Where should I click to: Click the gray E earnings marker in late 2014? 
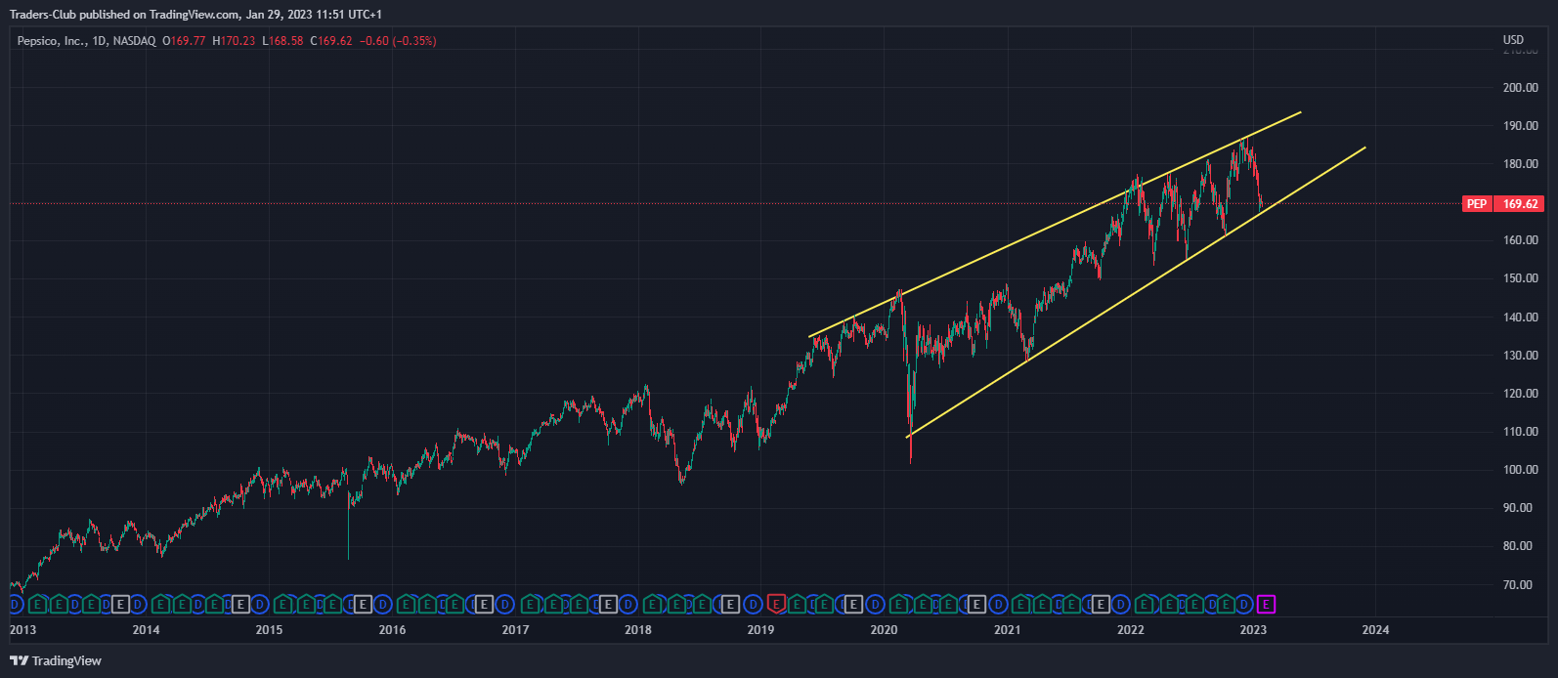(x=240, y=604)
